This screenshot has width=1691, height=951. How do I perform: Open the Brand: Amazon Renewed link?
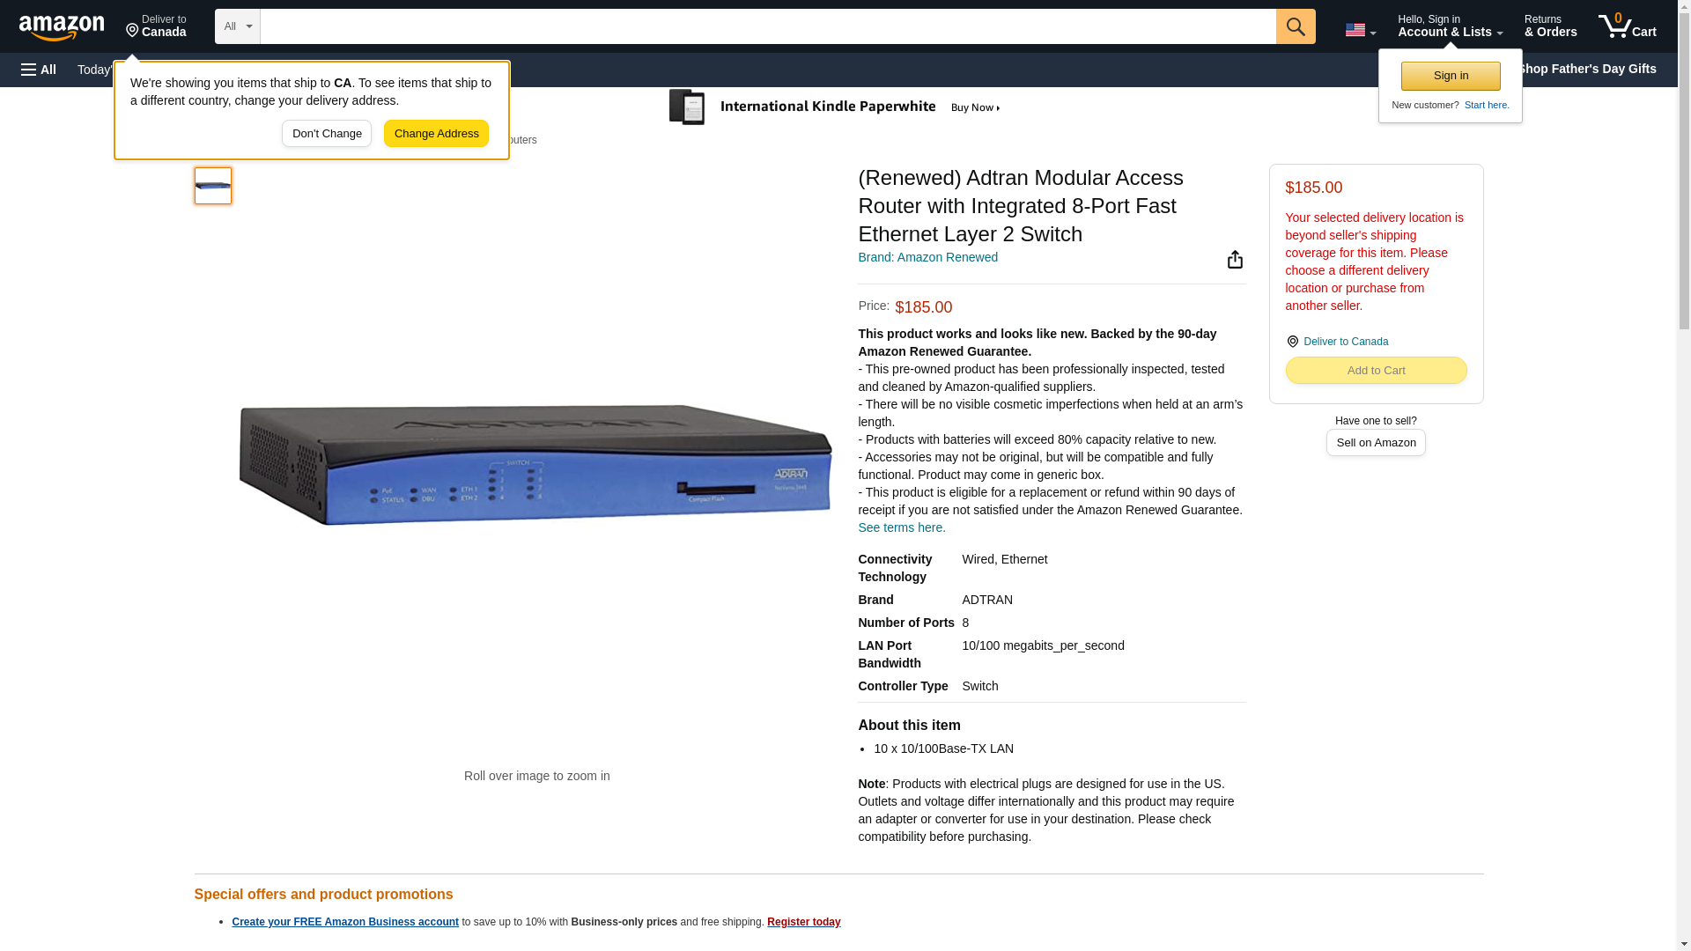pyautogui.click(x=927, y=257)
